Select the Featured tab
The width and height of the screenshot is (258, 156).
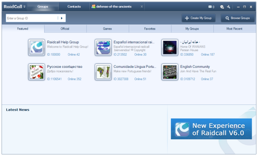[x=23, y=29]
